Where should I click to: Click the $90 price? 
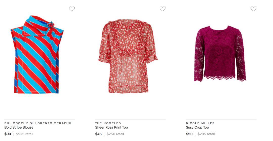[8, 134]
